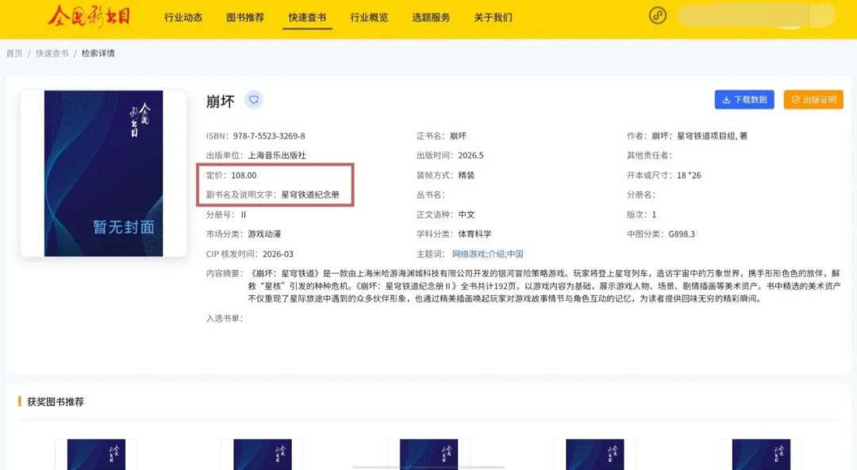Viewport: 857px width, 470px height.
Task: Open the fifth recommended book thumbnail
Action: coord(761,454)
